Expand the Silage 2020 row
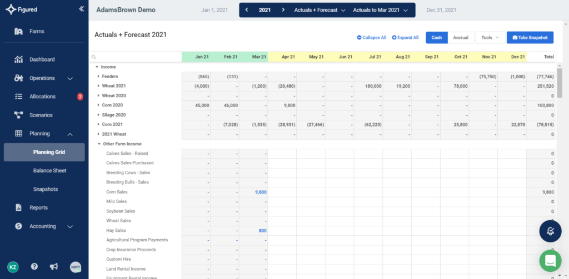569x279 pixels. (98, 115)
